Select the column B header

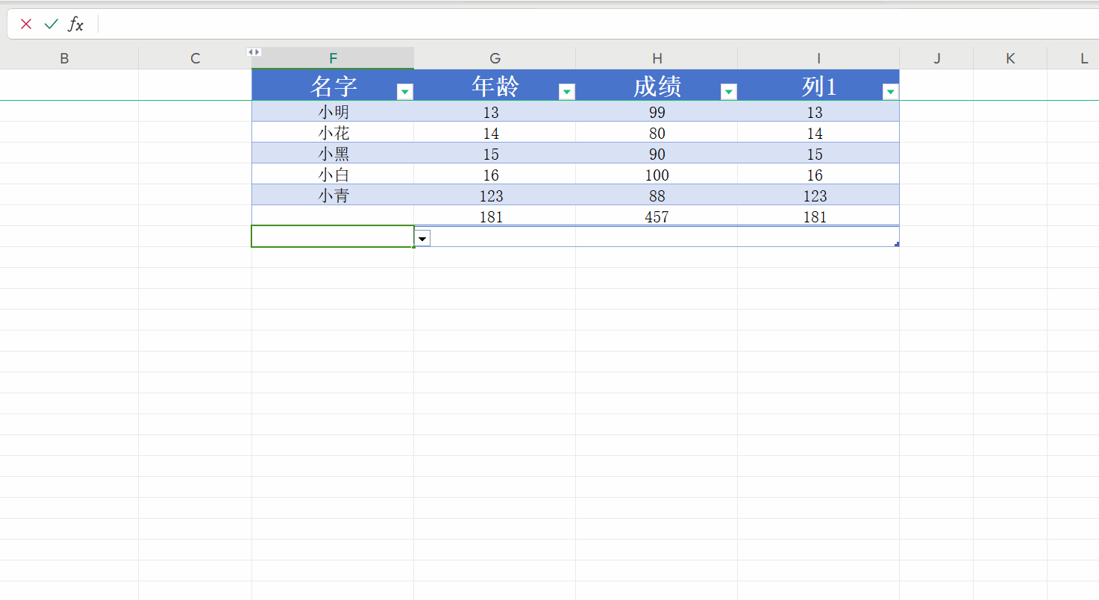64,58
